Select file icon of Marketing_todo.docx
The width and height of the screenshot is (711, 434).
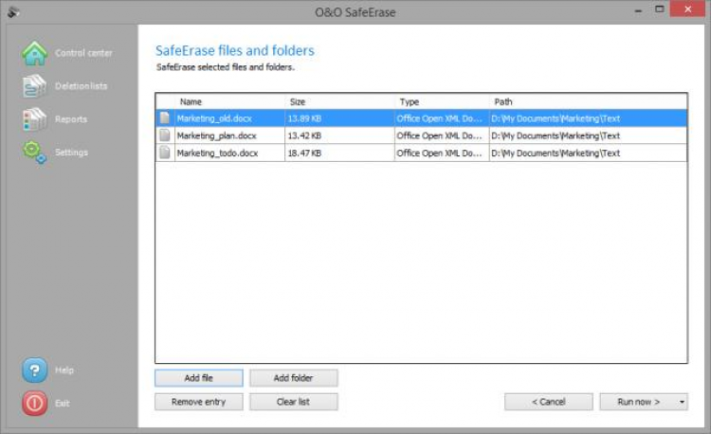tap(165, 153)
